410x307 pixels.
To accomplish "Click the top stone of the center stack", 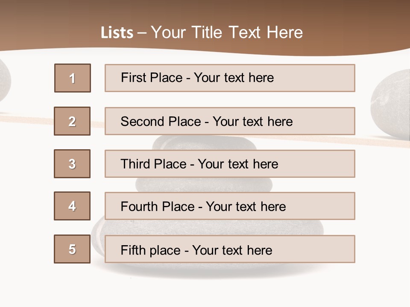I will [x=205, y=142].
